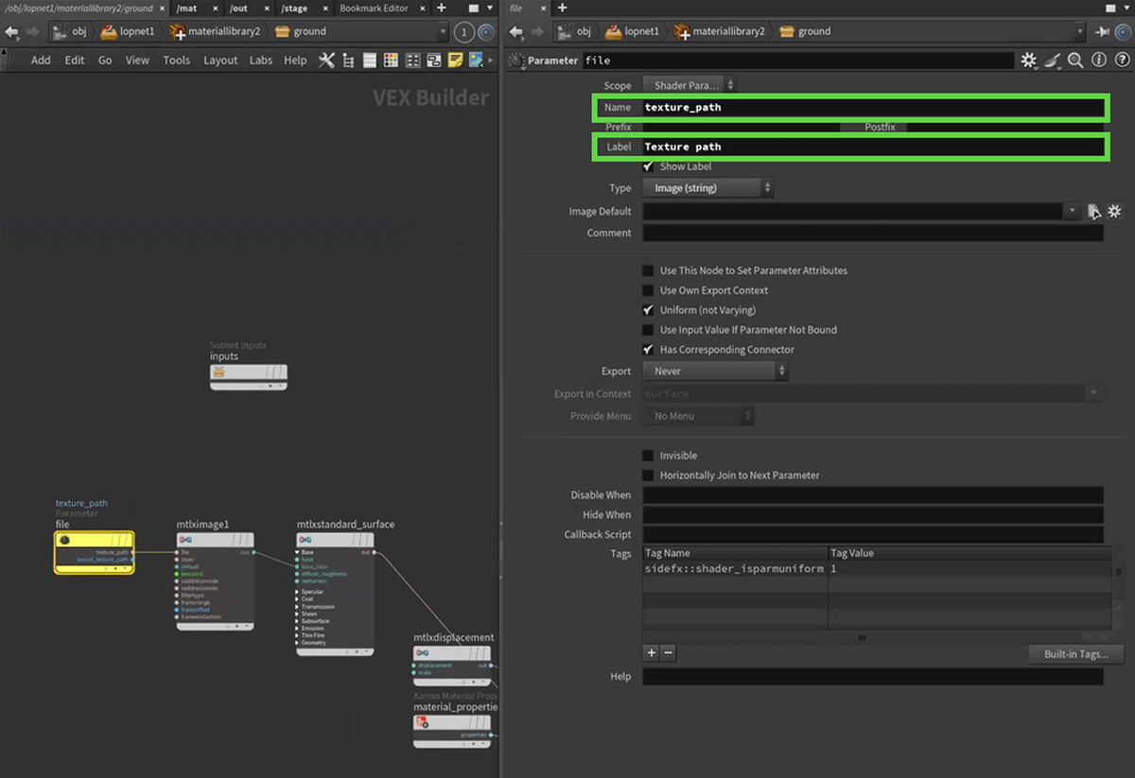Open the Export dropdown set to Never
Screen dimensions: 1135x778
(x=715, y=372)
